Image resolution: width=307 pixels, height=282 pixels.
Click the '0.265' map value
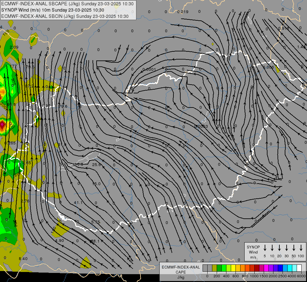(10, 143)
